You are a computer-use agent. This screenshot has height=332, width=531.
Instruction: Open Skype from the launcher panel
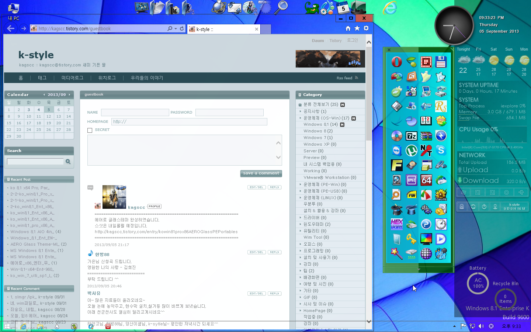point(441,151)
